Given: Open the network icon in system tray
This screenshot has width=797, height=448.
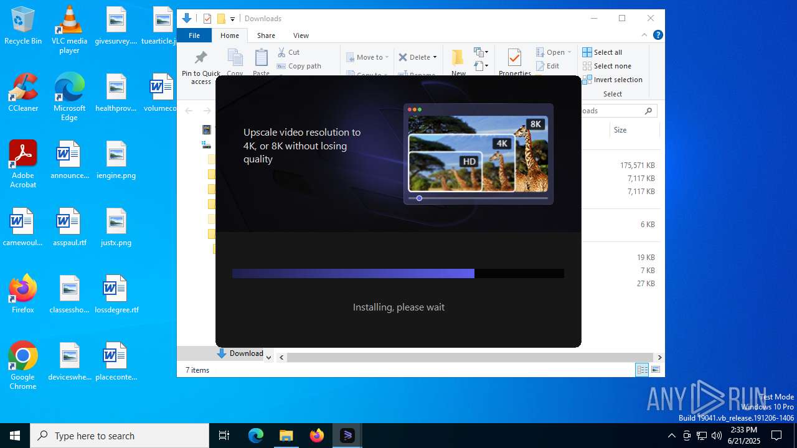Looking at the screenshot, I should tap(702, 436).
